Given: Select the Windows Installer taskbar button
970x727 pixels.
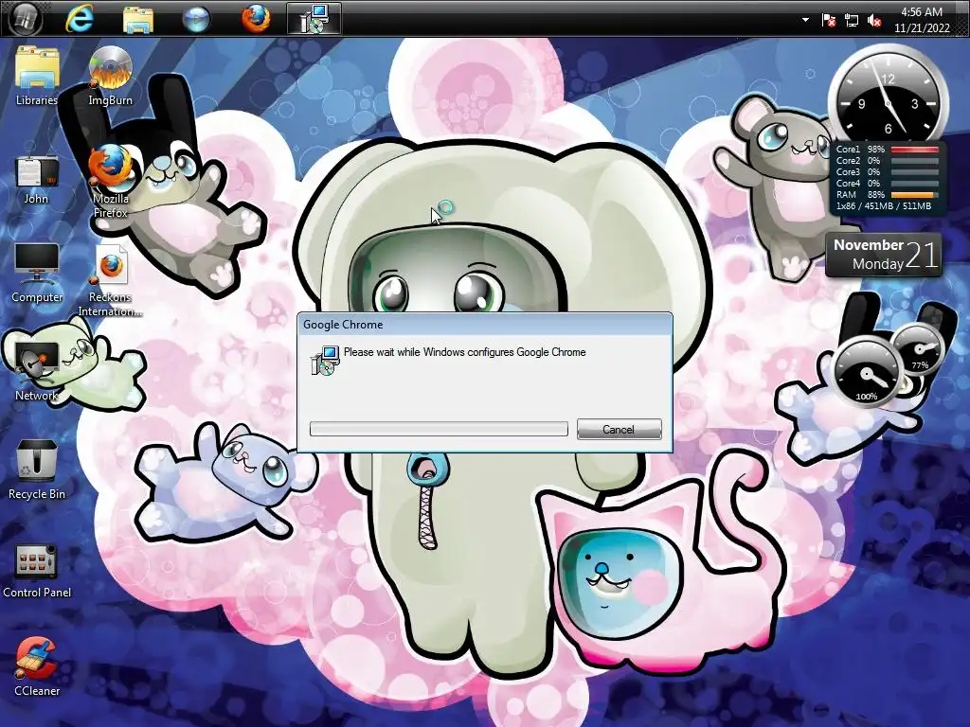Looking at the screenshot, I should (x=314, y=19).
